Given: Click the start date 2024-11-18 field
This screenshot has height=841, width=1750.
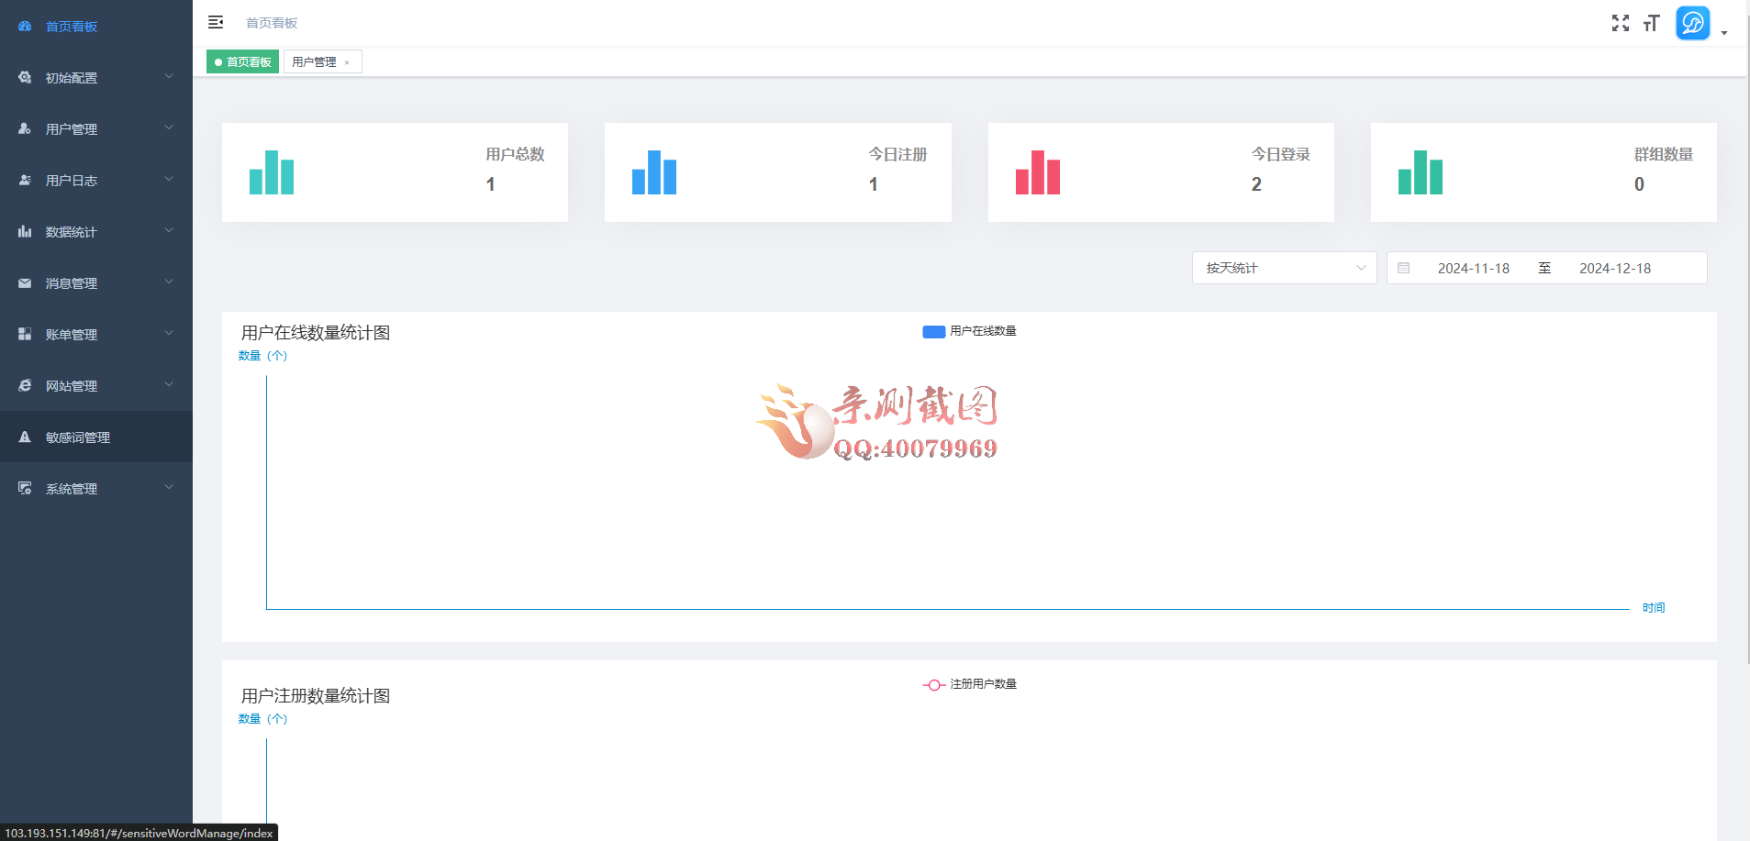Looking at the screenshot, I should pos(1473,268).
